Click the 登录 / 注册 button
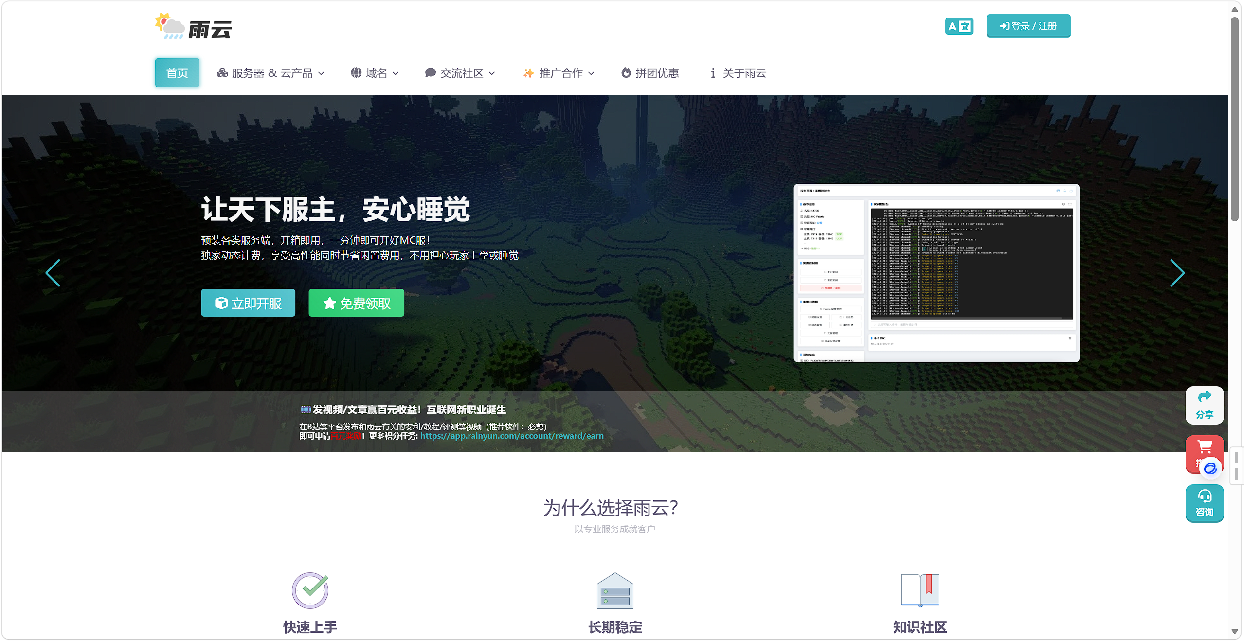Screen dimensions: 1244x641 pos(1028,26)
